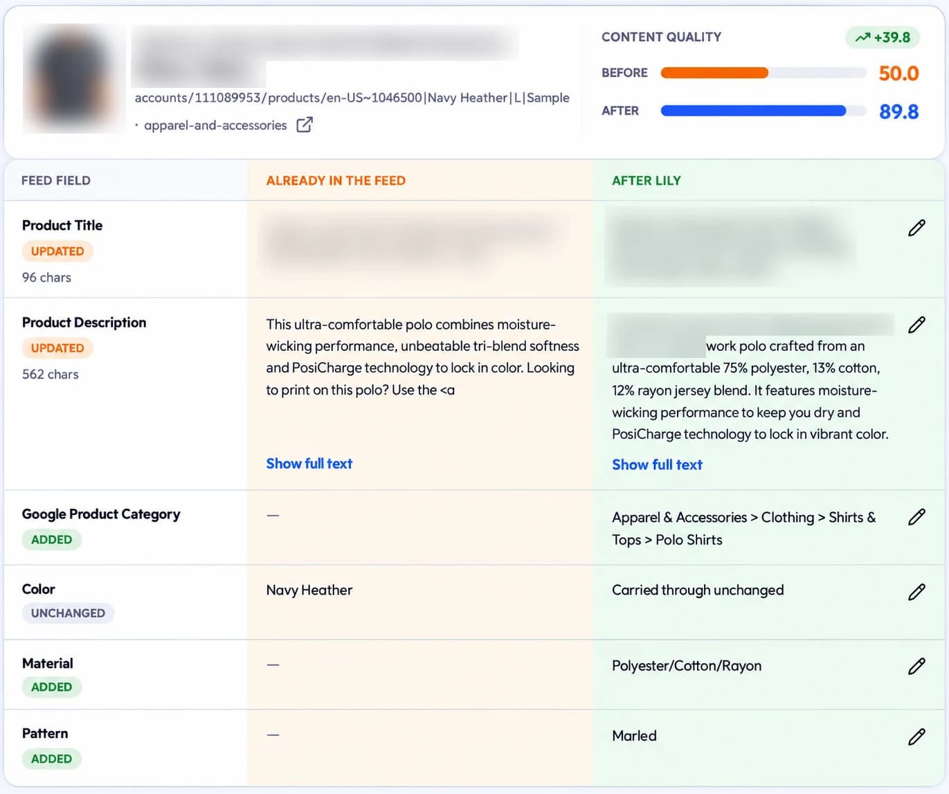The image size is (949, 794).
Task: Click the 562 chars count
Action: pyautogui.click(x=50, y=375)
